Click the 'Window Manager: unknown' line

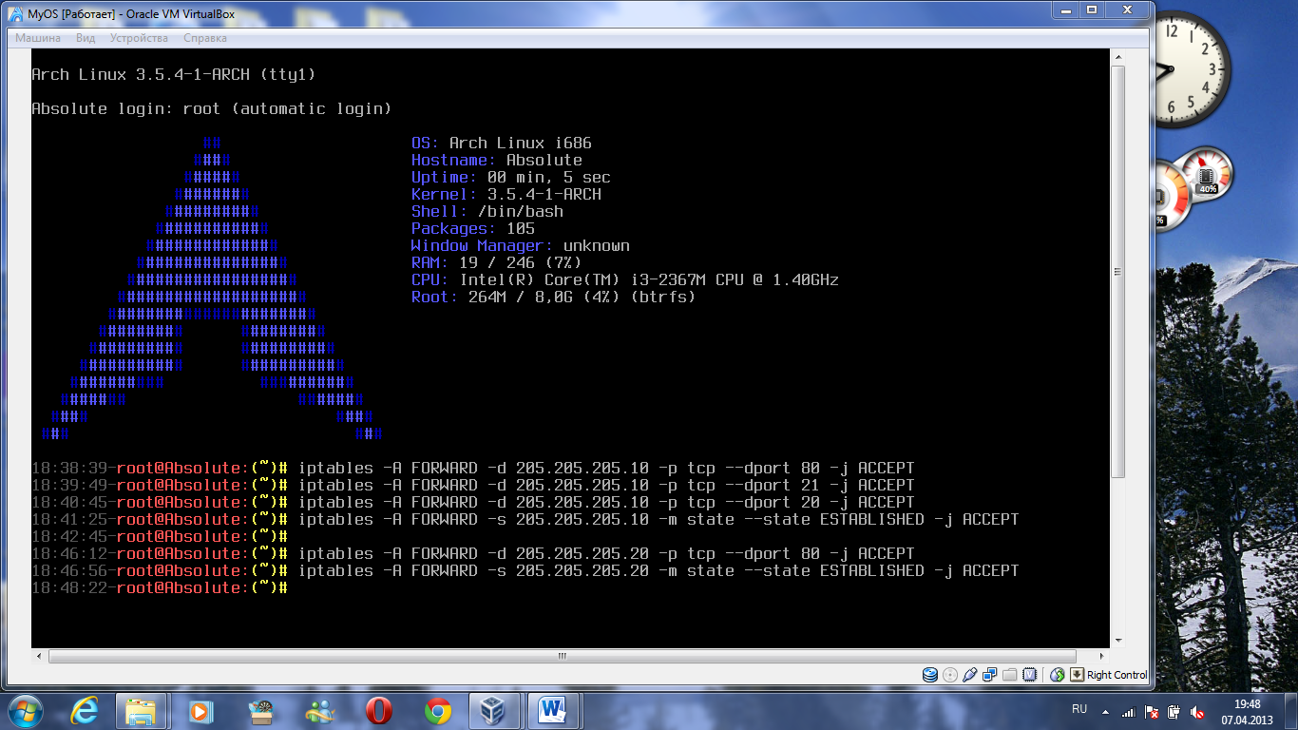coord(521,245)
